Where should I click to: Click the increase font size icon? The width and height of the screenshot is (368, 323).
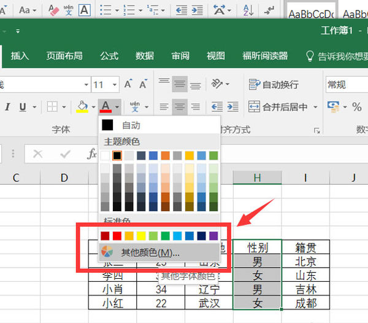tap(129, 85)
